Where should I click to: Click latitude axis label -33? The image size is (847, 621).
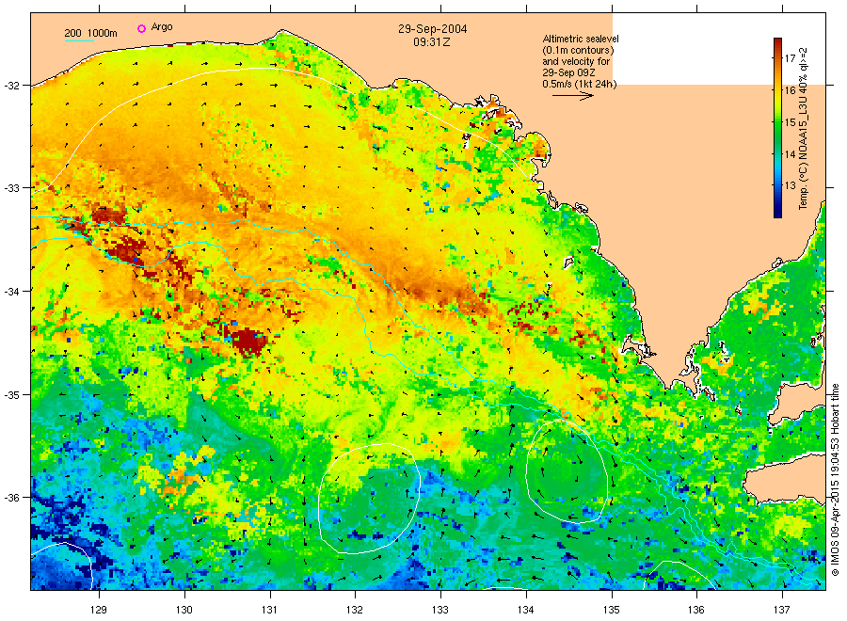click(x=11, y=188)
